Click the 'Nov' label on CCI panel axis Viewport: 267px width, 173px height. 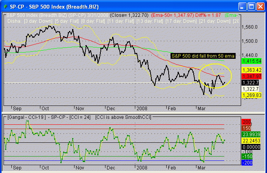[80, 168]
